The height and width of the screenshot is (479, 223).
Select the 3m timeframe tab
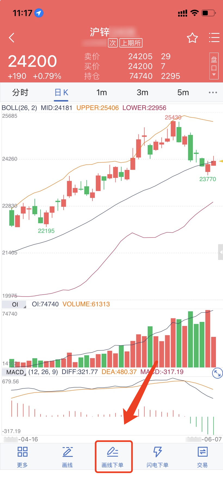coord(143,92)
